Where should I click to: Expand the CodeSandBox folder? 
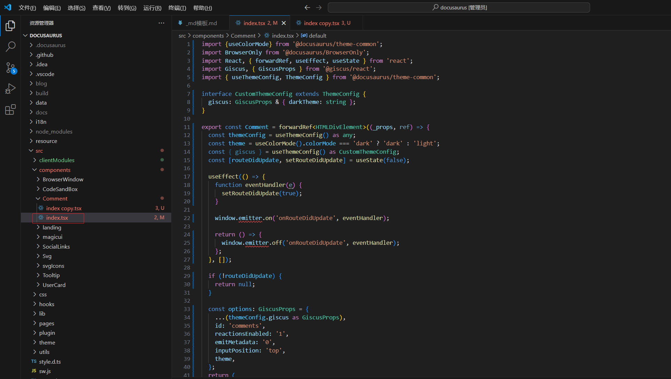tap(96, 189)
